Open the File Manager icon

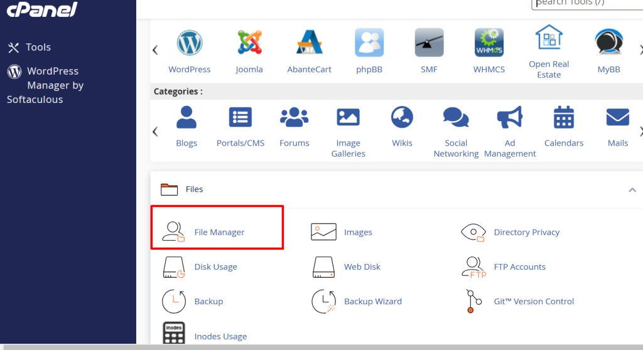click(x=174, y=231)
